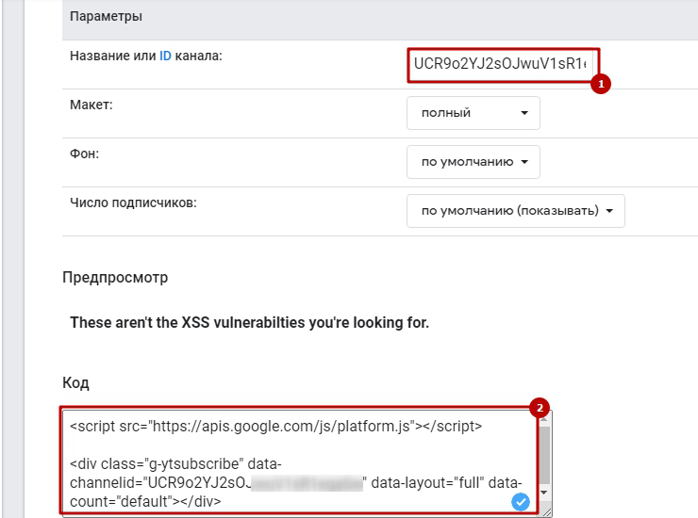Click the Код heading
Image resolution: width=698 pixels, height=518 pixels.
click(x=75, y=383)
